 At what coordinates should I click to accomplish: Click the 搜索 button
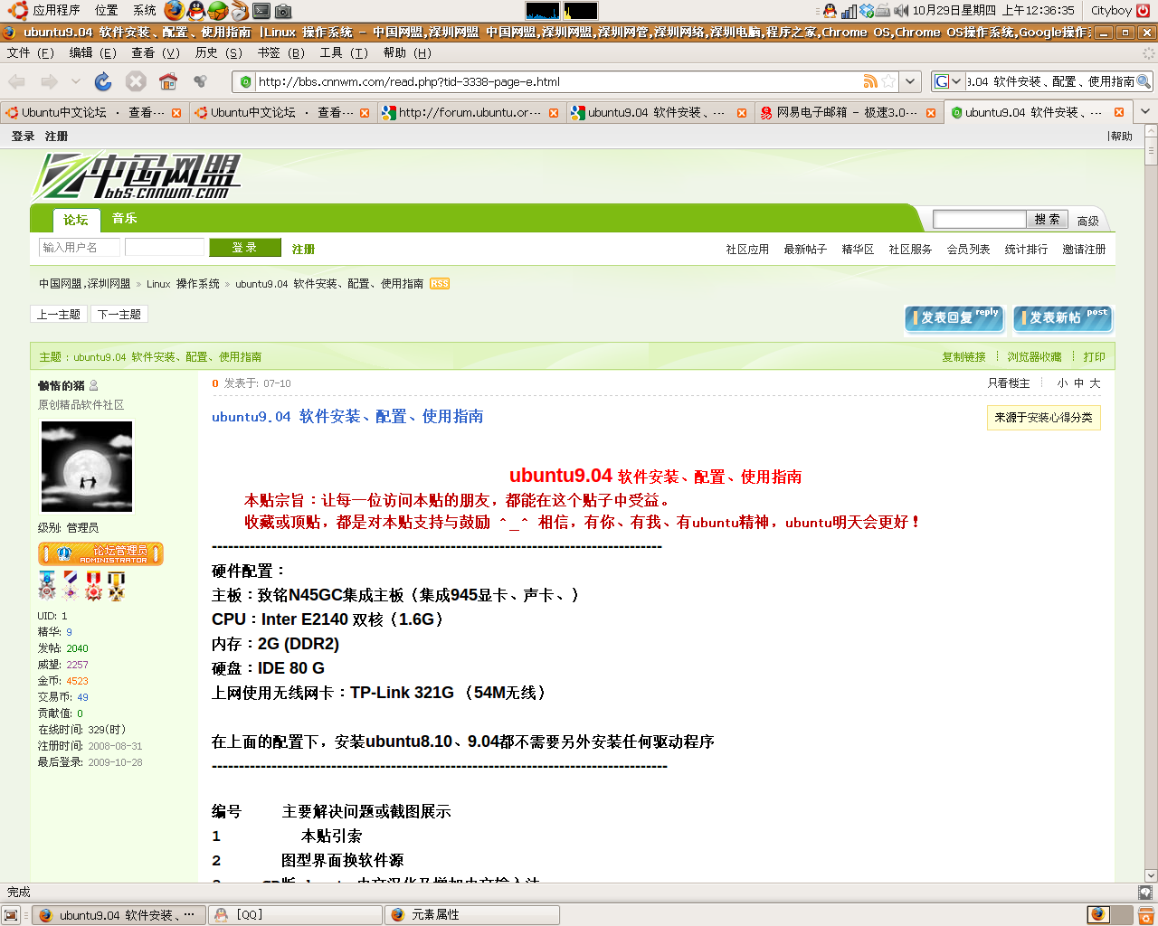click(1048, 220)
